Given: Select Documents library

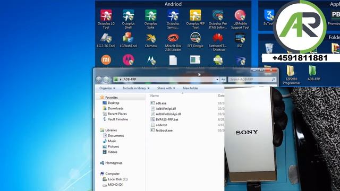Looking at the screenshot, I should click(116, 136).
